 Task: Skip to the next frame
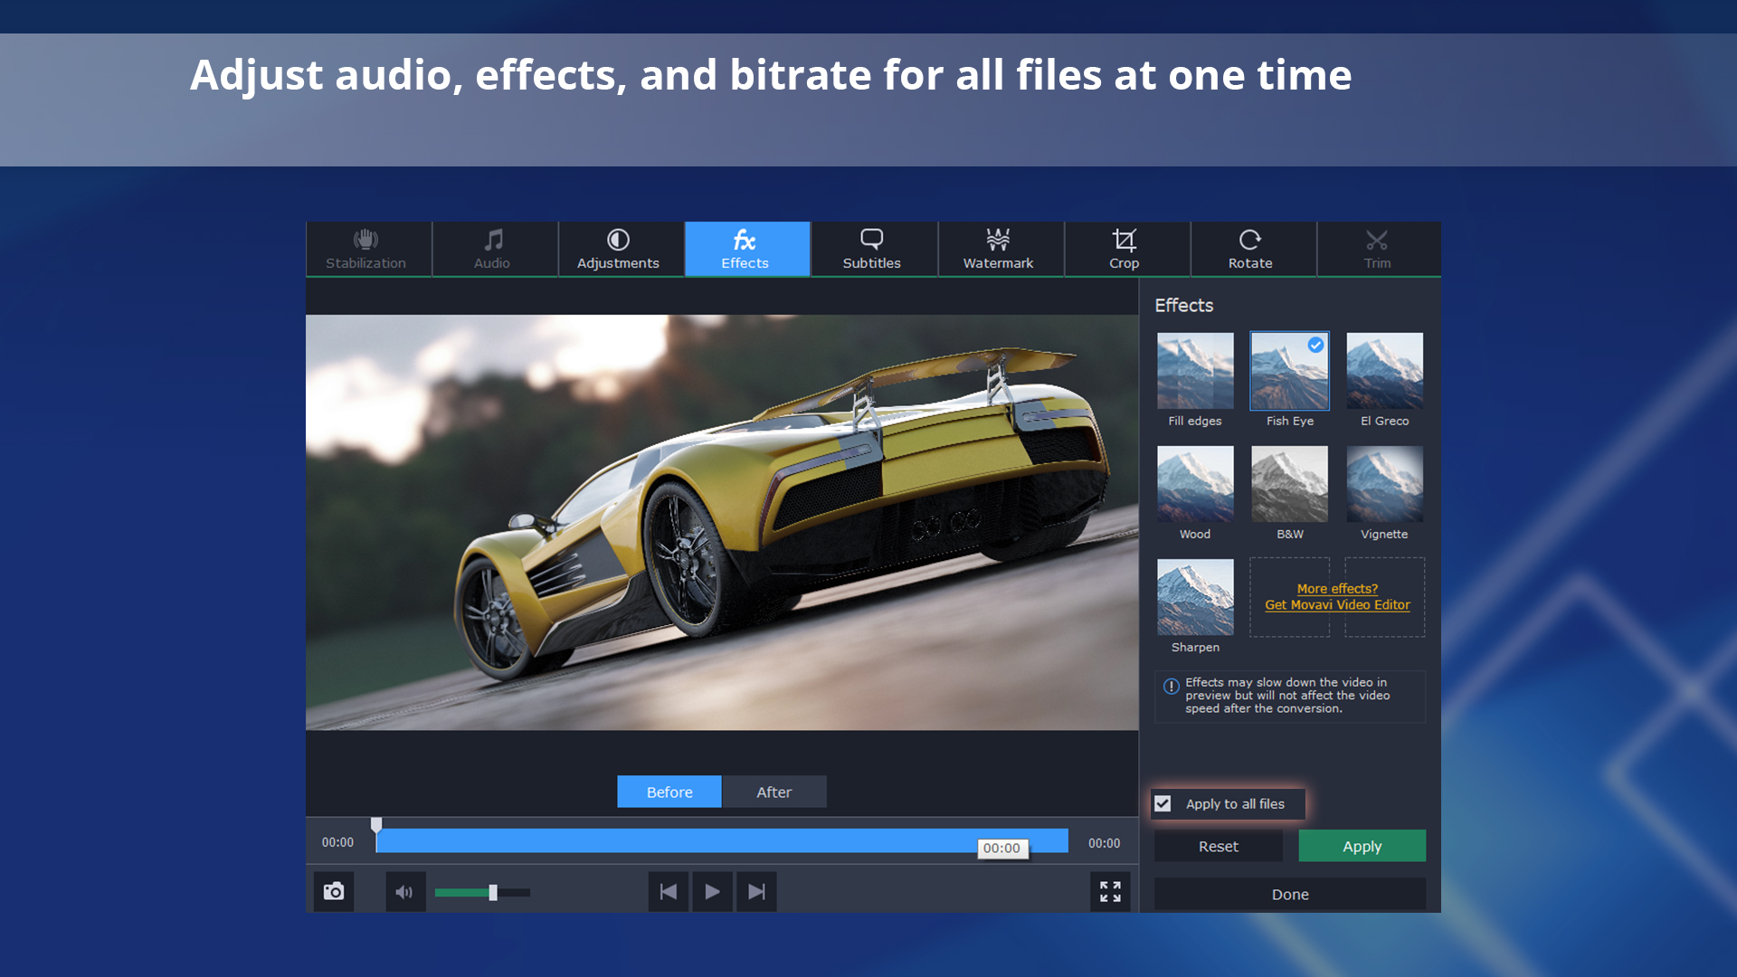756,891
